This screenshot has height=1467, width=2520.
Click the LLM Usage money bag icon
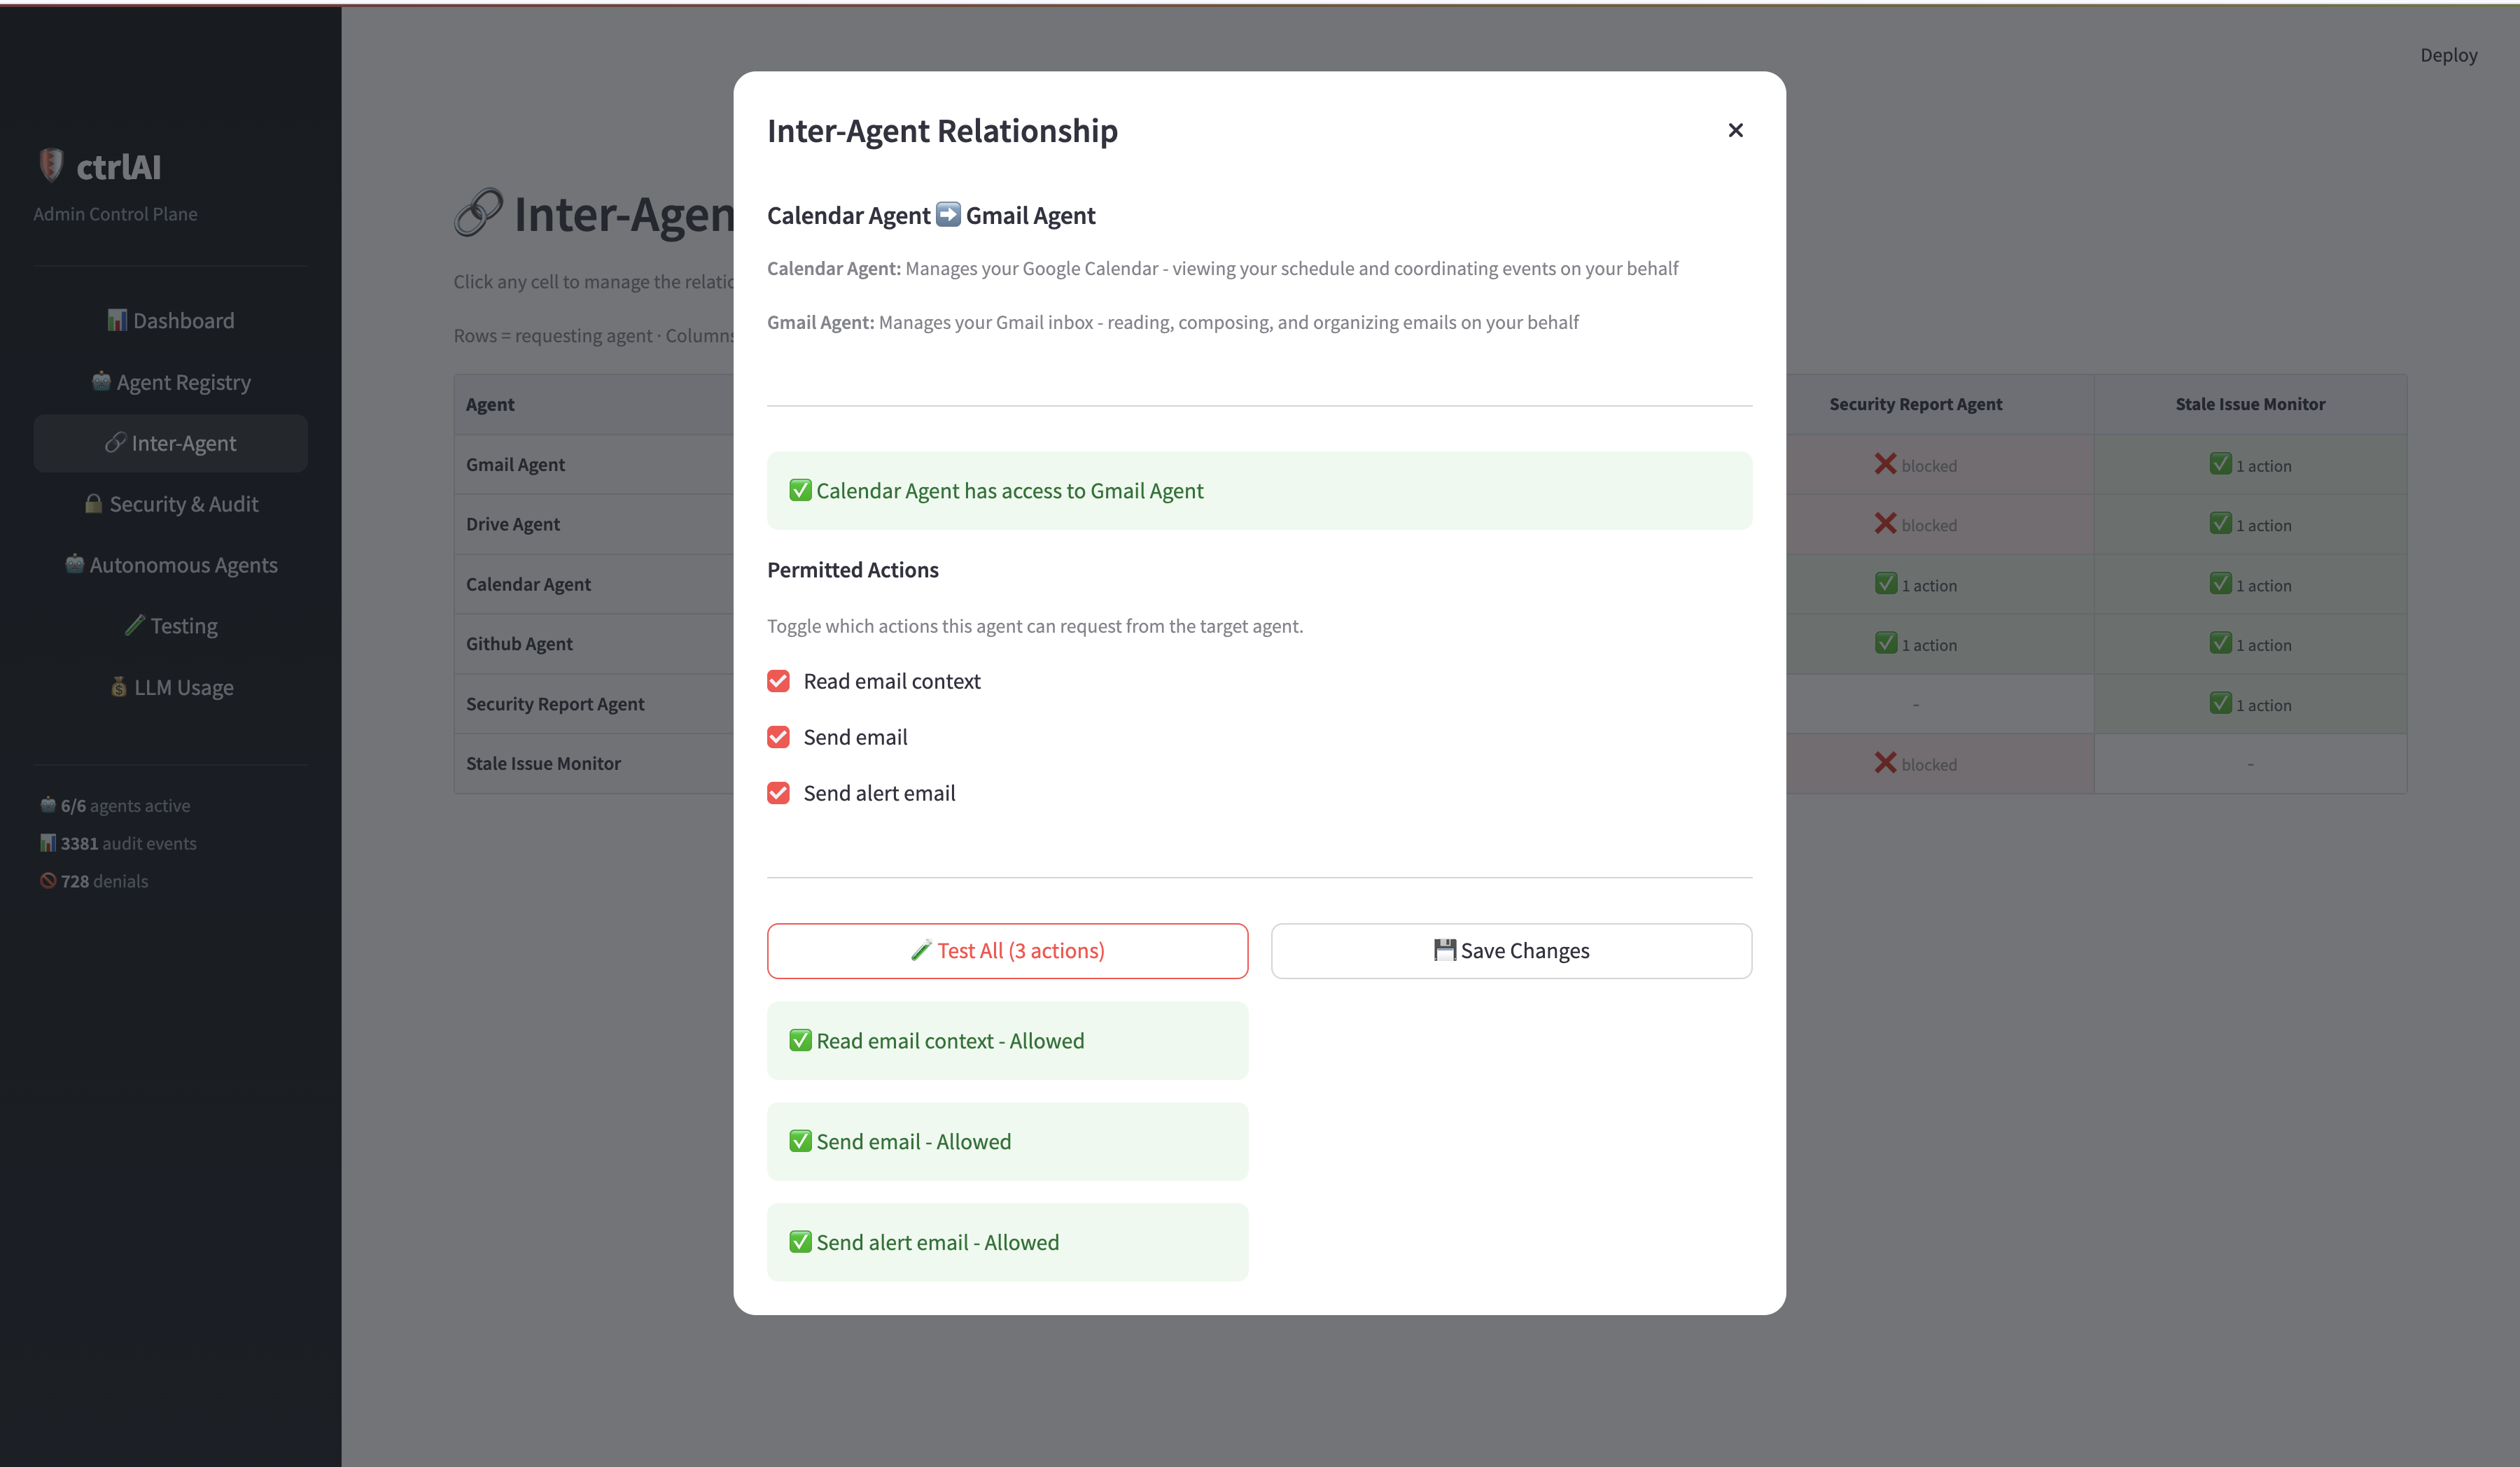point(118,686)
